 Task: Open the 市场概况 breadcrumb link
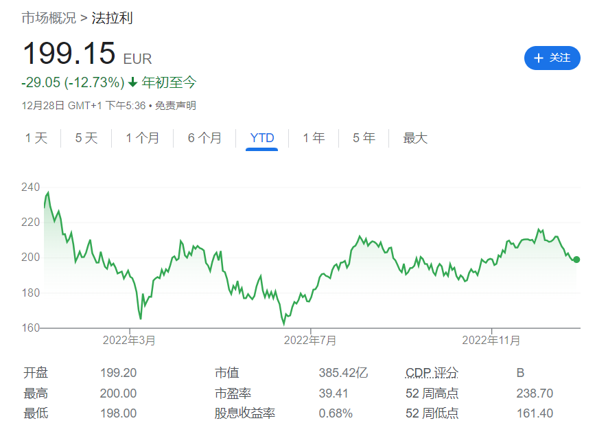pos(49,18)
